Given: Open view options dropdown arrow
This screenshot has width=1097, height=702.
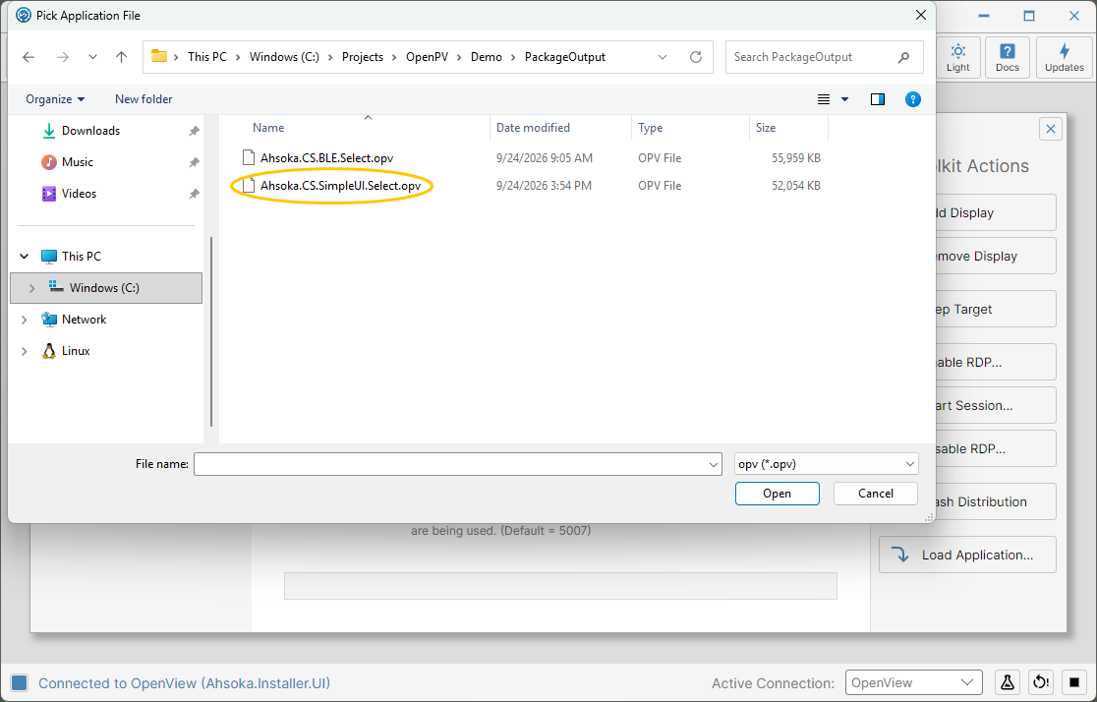Looking at the screenshot, I should (844, 99).
